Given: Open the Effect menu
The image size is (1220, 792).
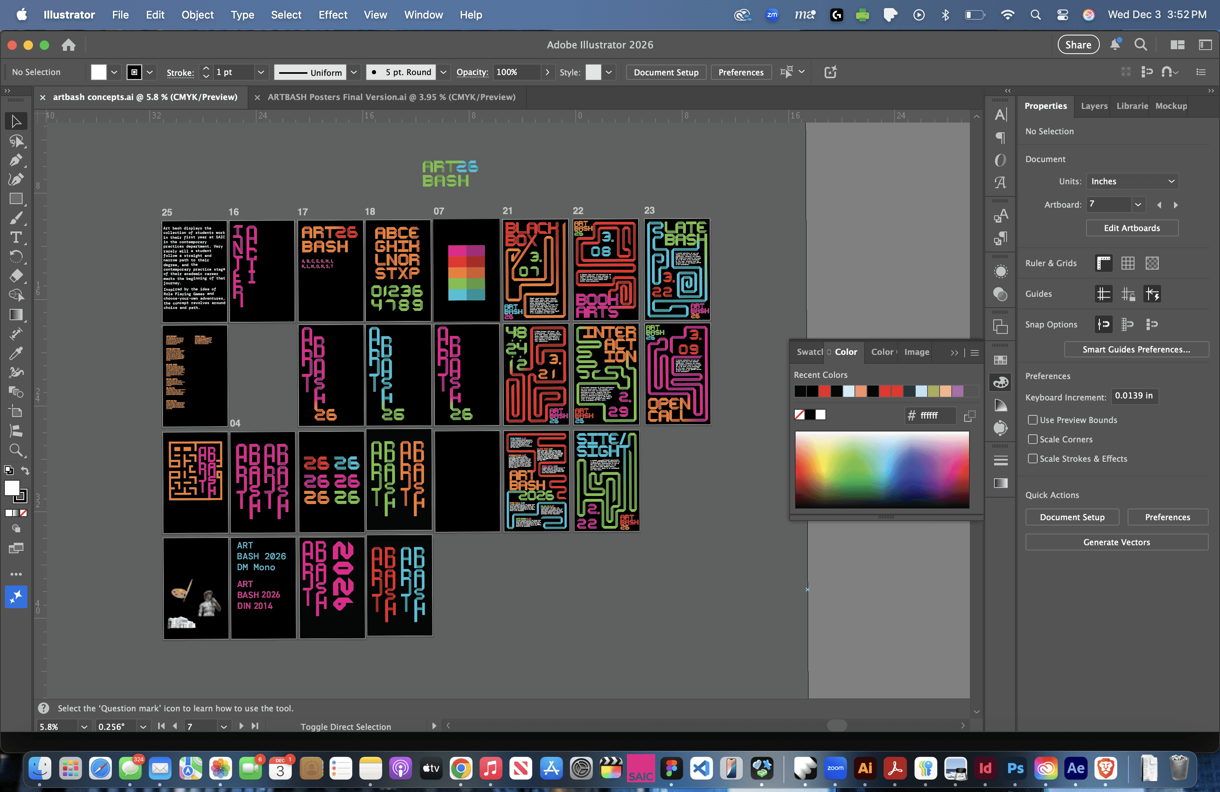Looking at the screenshot, I should (x=332, y=15).
